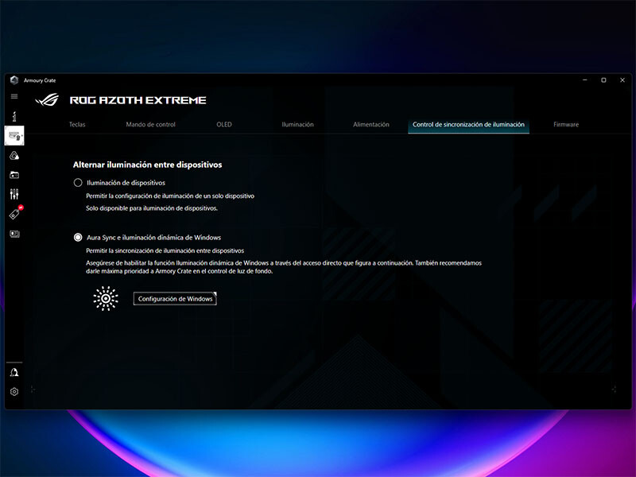Open the Firmware tab
Image resolution: width=636 pixels, height=477 pixels.
pyautogui.click(x=566, y=125)
